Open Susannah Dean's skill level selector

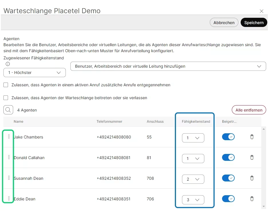(x=193, y=179)
